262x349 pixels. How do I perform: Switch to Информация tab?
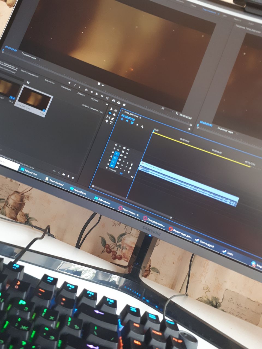[x=66, y=88]
